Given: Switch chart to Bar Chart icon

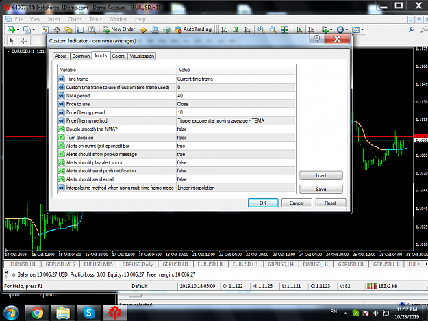Looking at the screenshot, I should (224, 29).
